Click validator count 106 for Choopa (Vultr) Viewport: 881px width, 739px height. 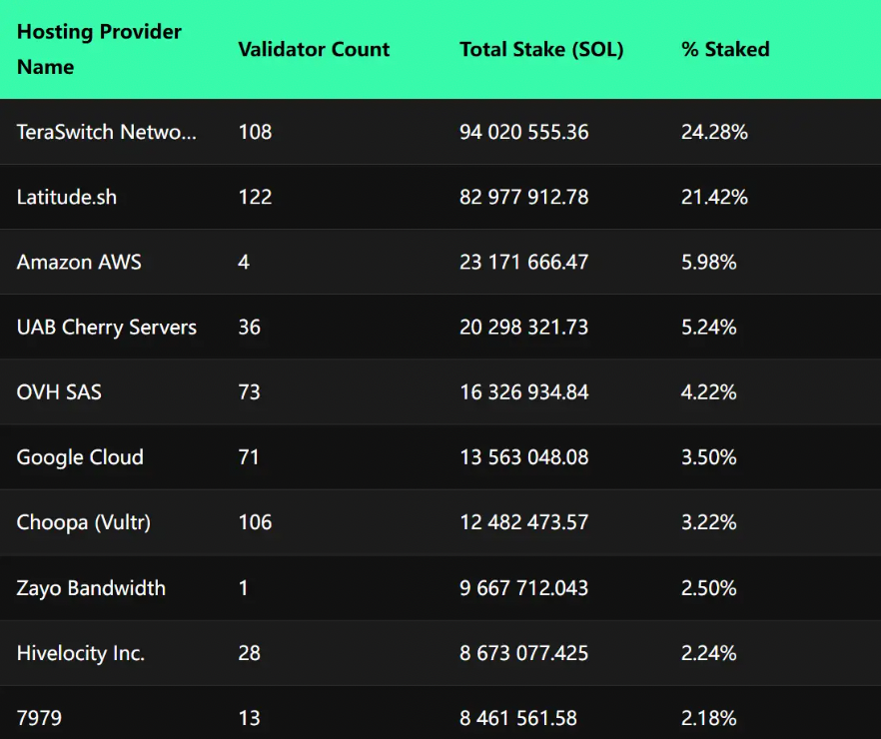click(255, 522)
